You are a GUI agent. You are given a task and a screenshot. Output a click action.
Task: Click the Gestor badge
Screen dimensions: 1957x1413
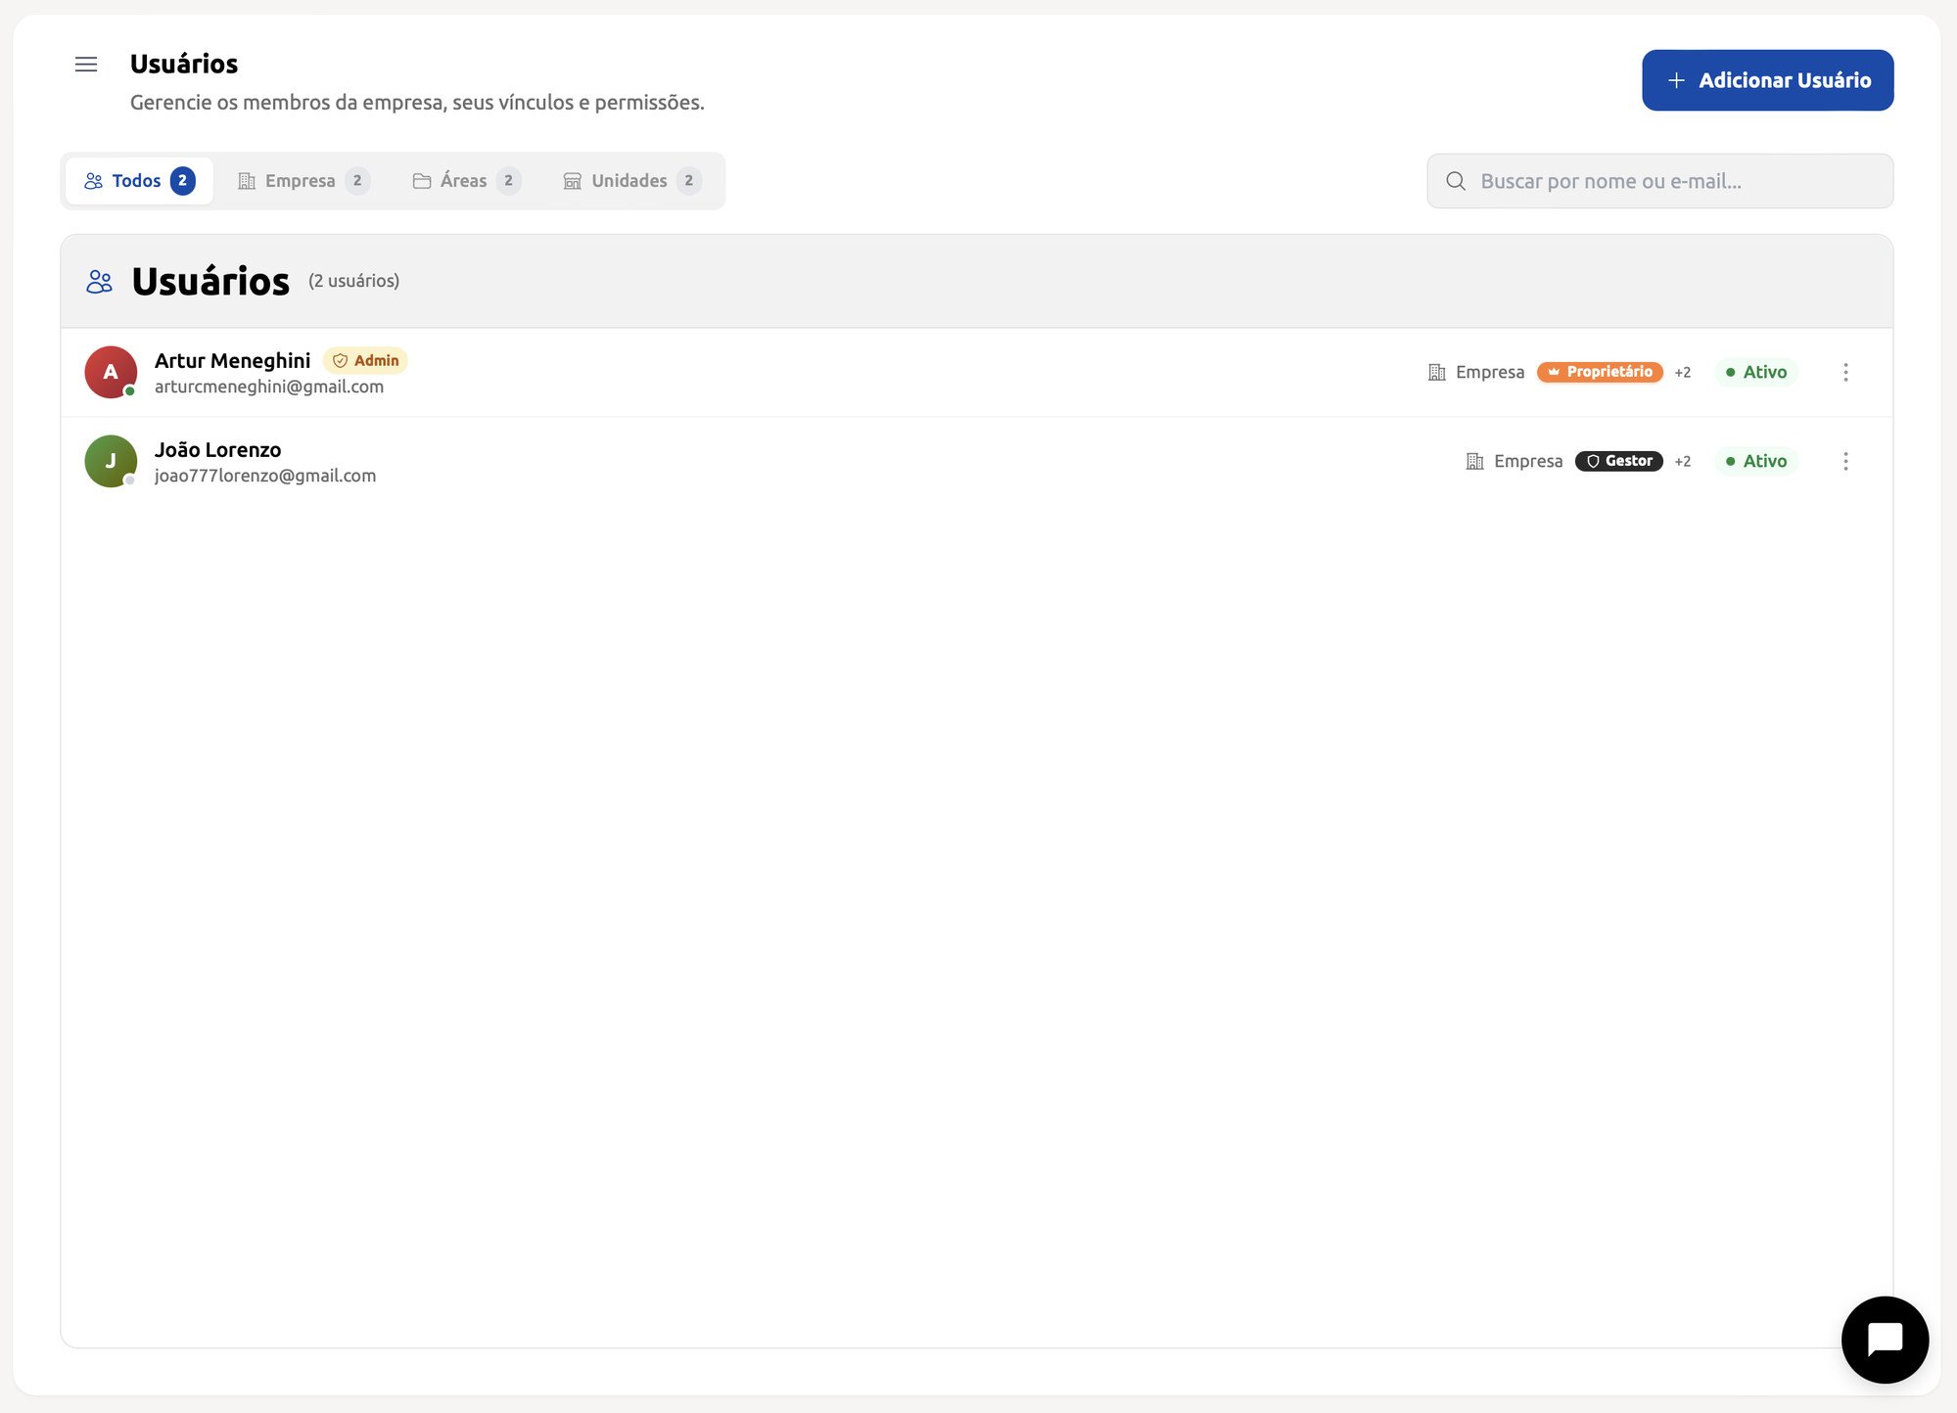point(1619,461)
